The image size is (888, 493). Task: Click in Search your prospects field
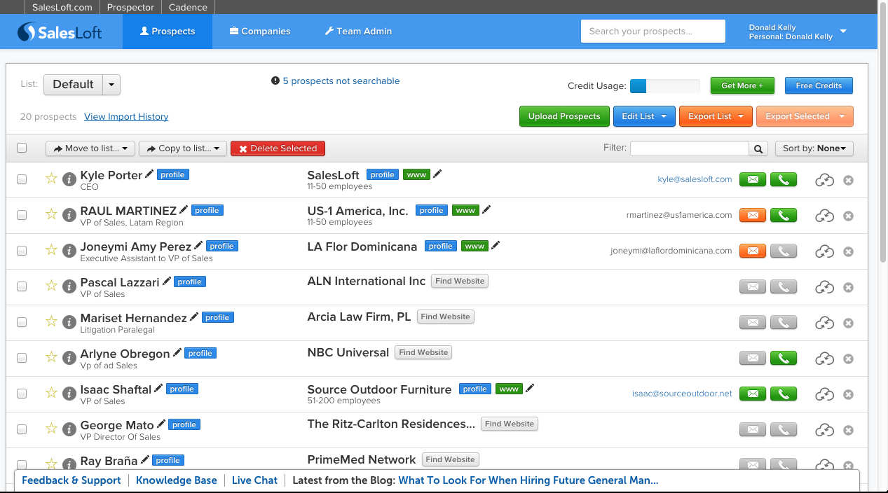point(653,32)
